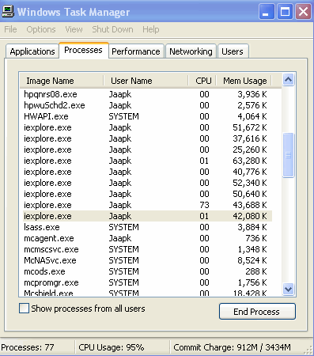This screenshot has width=314, height=356.
Task: Click Jaapk user name of mcagent.exe
Action: coord(120,238)
